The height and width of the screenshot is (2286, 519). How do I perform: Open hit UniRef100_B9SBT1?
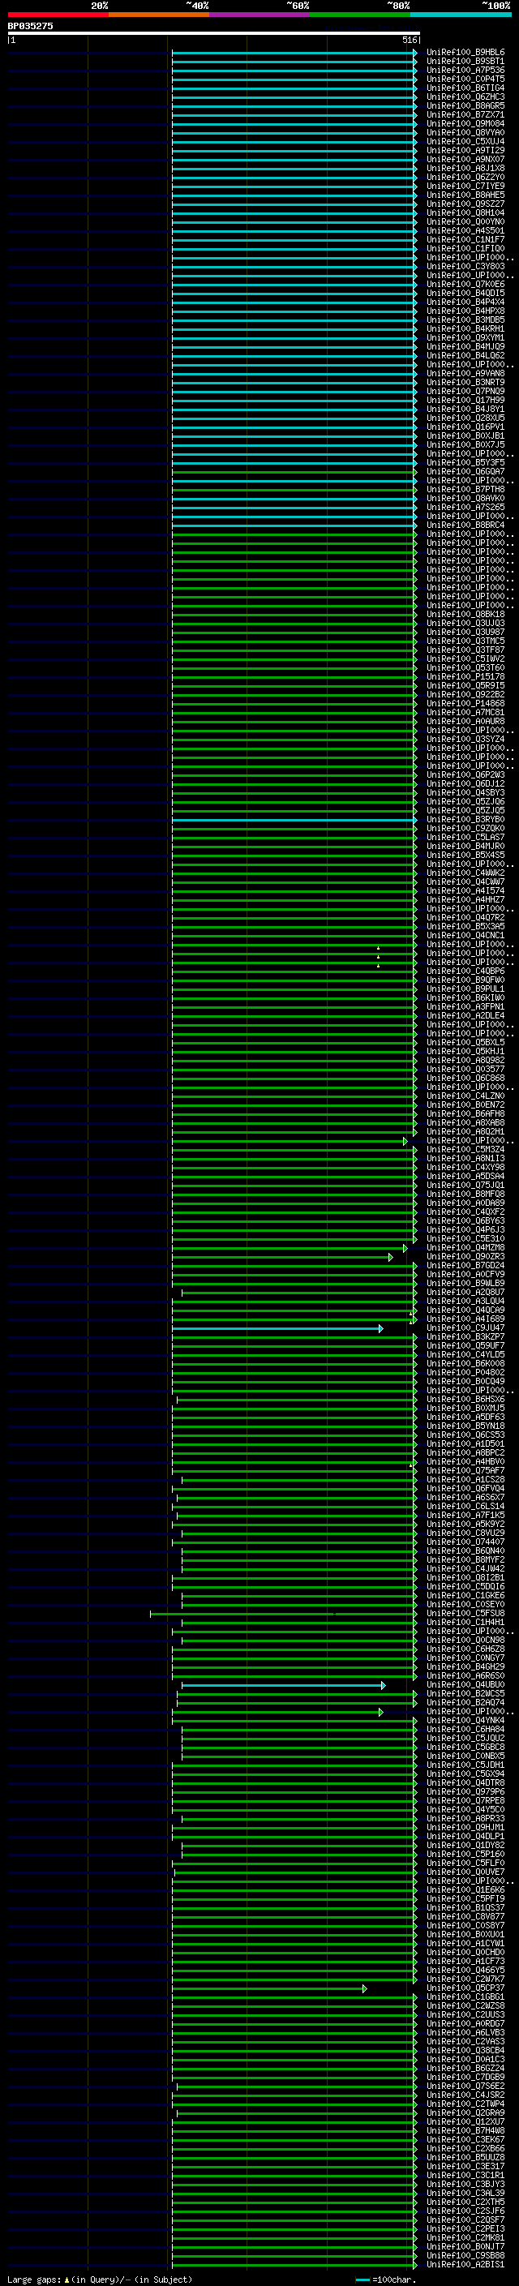(465, 62)
